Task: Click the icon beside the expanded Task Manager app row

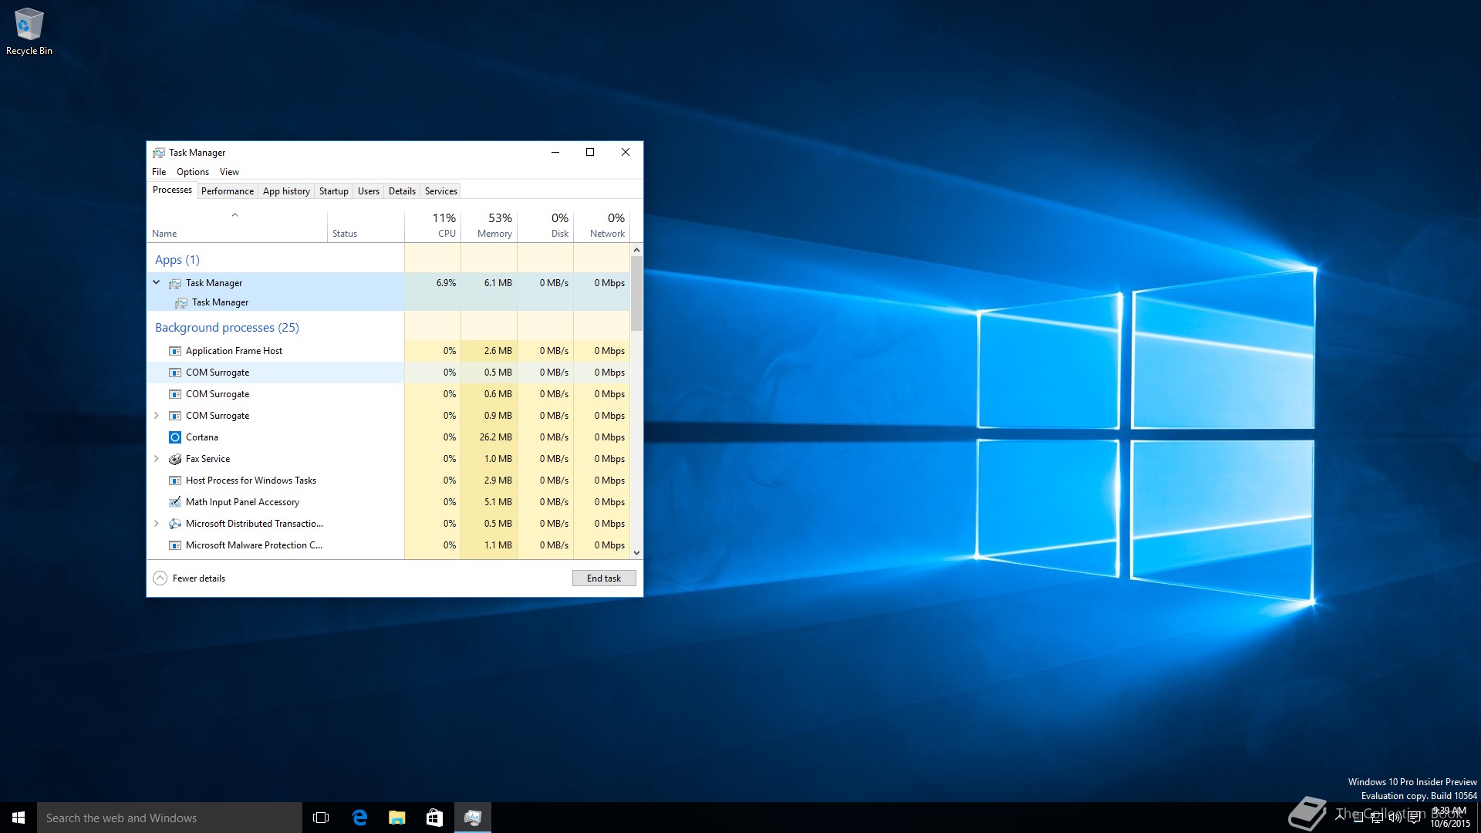Action: pyautogui.click(x=175, y=283)
